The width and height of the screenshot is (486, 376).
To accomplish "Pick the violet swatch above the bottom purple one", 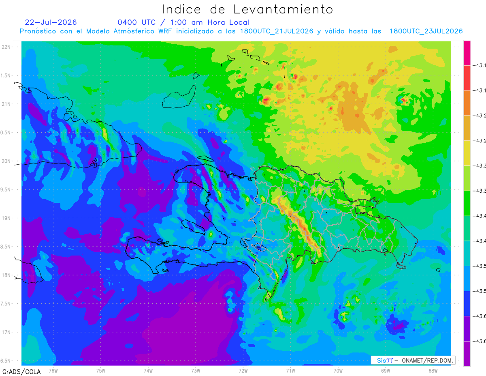I will [x=467, y=329].
